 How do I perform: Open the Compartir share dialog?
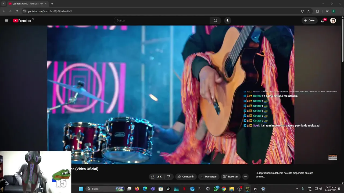(x=186, y=177)
